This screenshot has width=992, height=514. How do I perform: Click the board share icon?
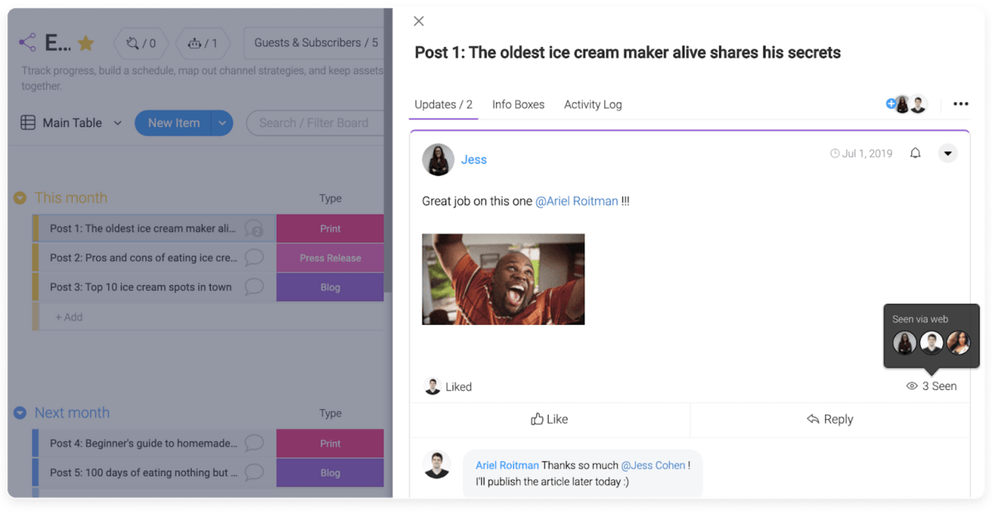point(27,43)
